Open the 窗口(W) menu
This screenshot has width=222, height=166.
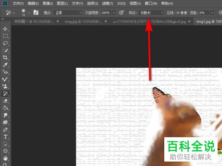point(151,4)
